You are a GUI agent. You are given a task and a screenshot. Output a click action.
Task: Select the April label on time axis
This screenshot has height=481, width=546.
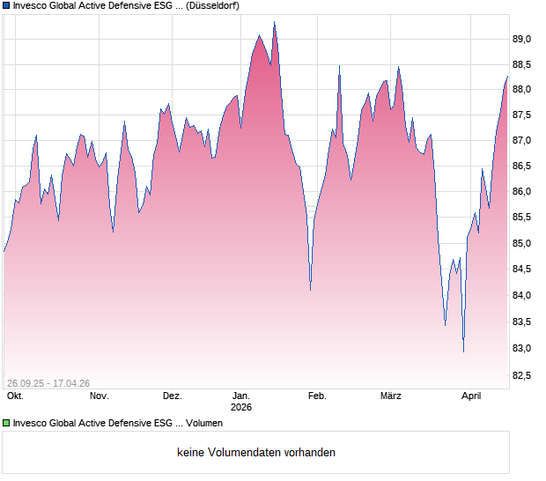tap(472, 396)
